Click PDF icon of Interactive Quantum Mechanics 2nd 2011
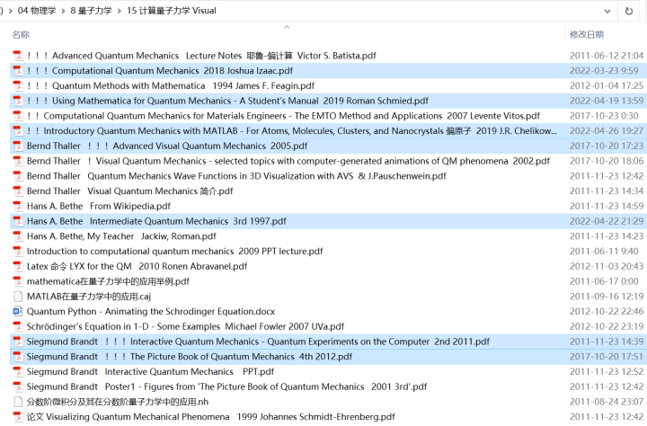647x426 pixels. point(18,342)
